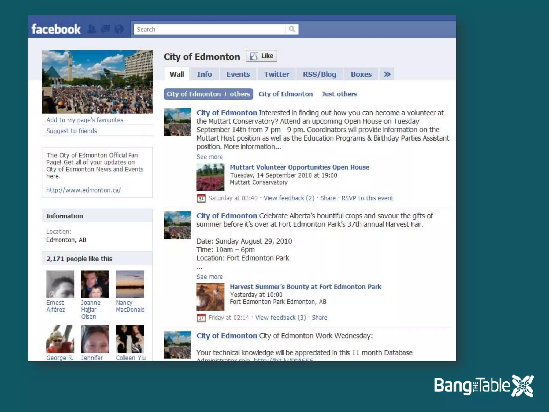Open the RSS/Blog tab
This screenshot has width=549, height=412.
(x=319, y=74)
